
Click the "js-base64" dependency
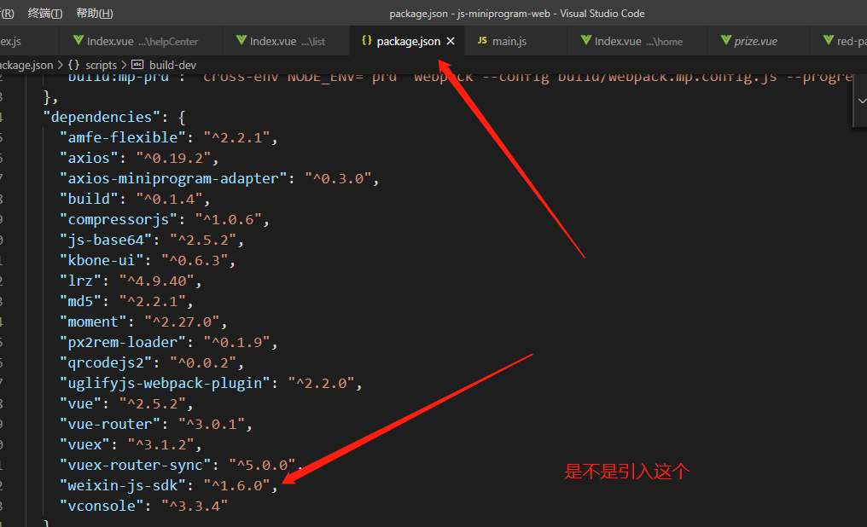coord(152,240)
